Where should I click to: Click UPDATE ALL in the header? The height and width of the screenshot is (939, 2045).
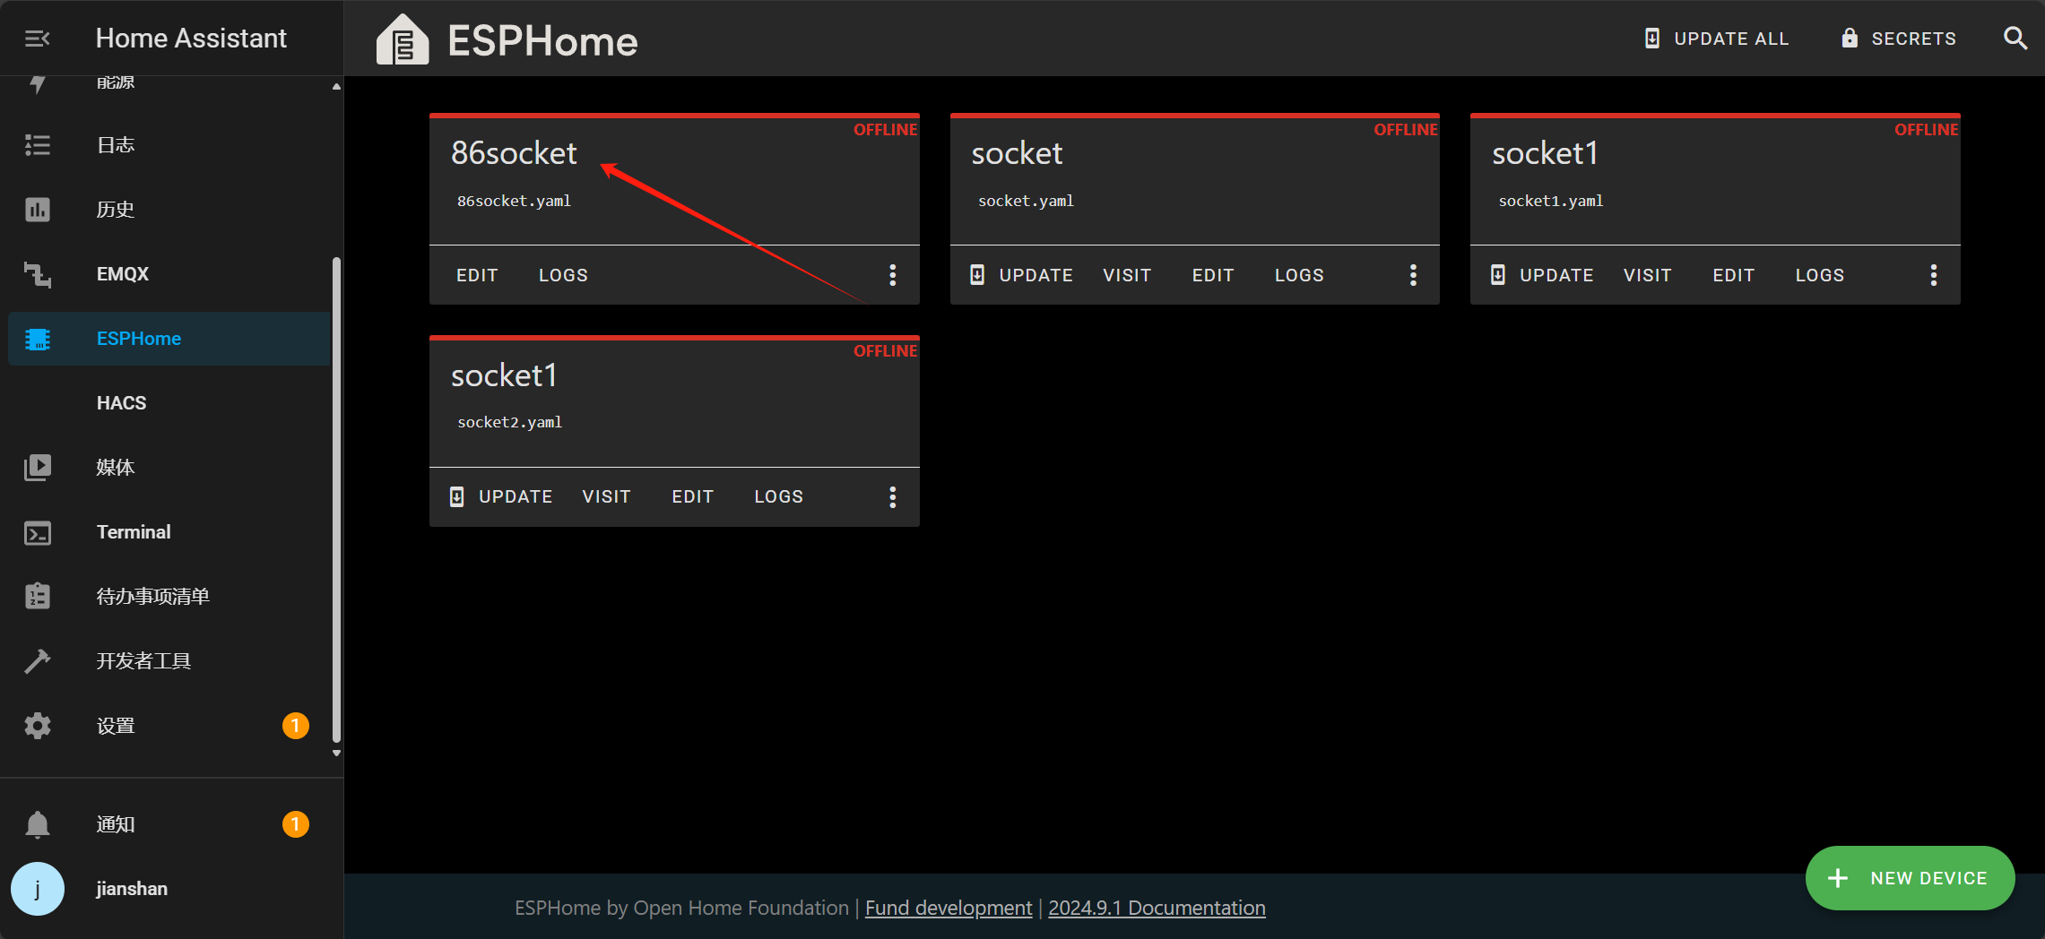point(1717,39)
